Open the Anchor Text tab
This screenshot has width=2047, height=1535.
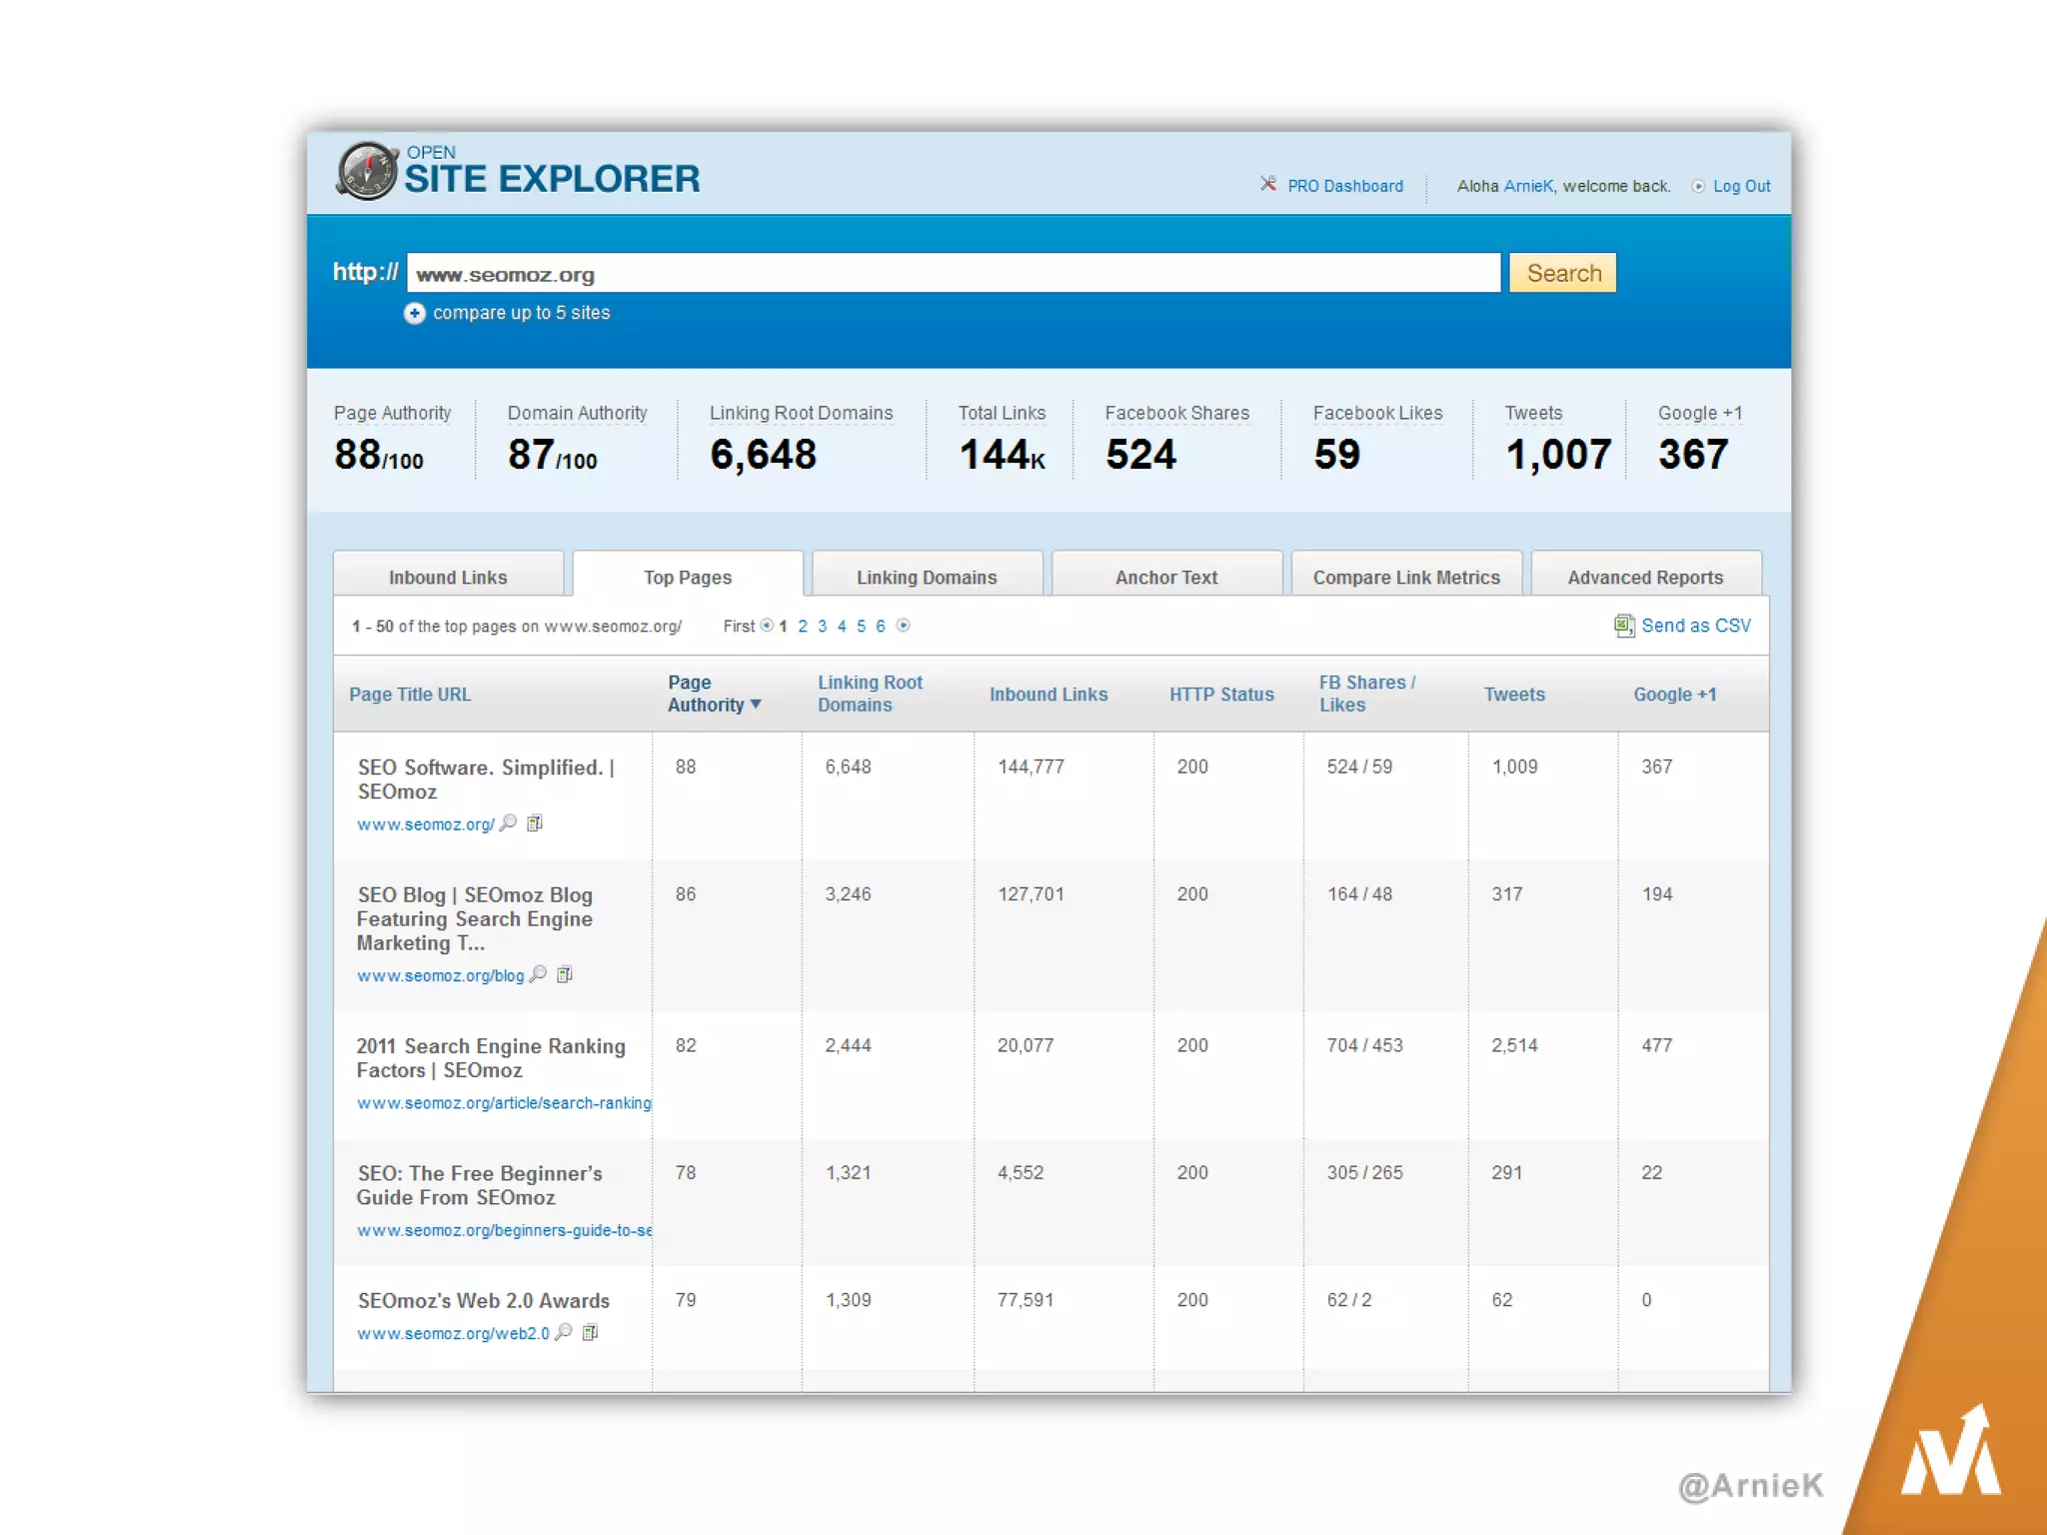pyautogui.click(x=1165, y=577)
